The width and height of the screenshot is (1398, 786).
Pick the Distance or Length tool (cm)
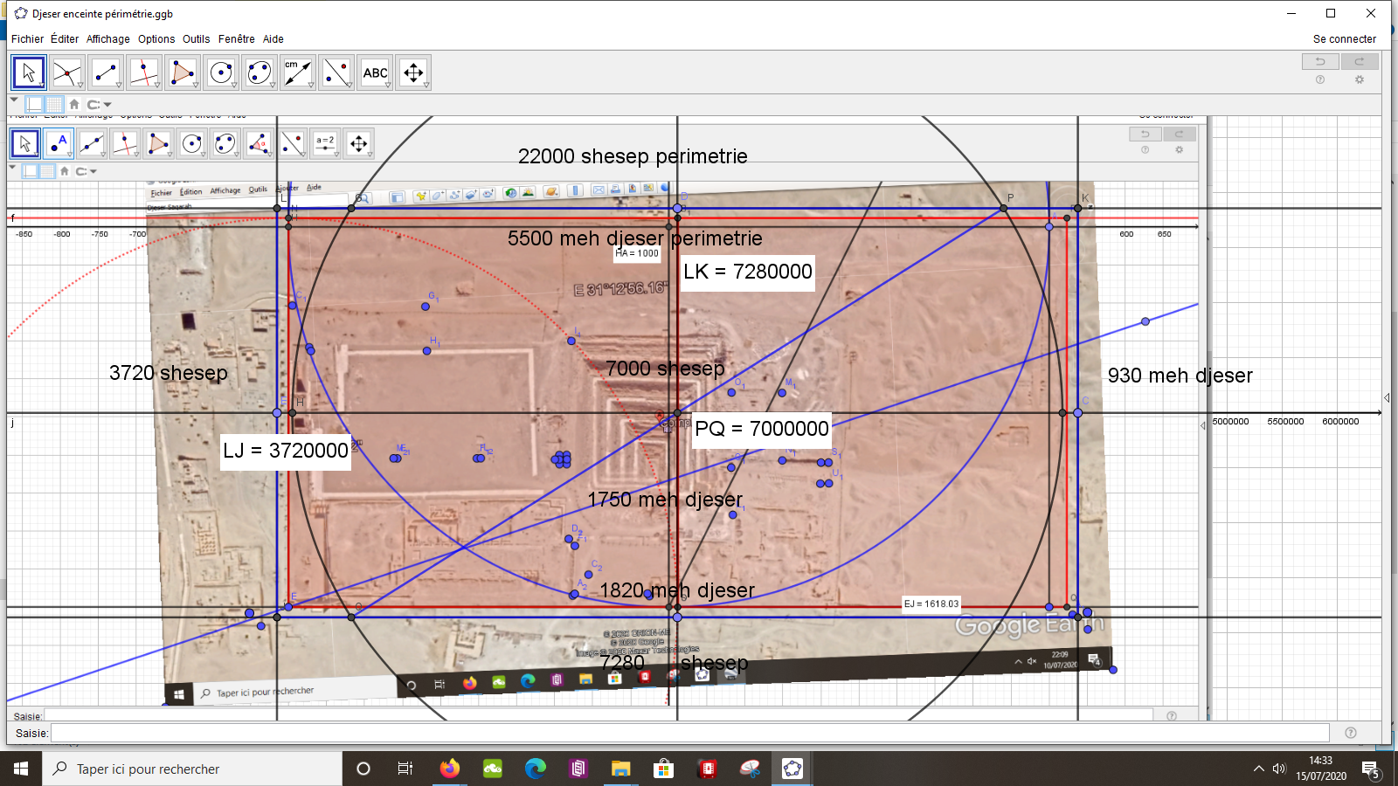[297, 73]
